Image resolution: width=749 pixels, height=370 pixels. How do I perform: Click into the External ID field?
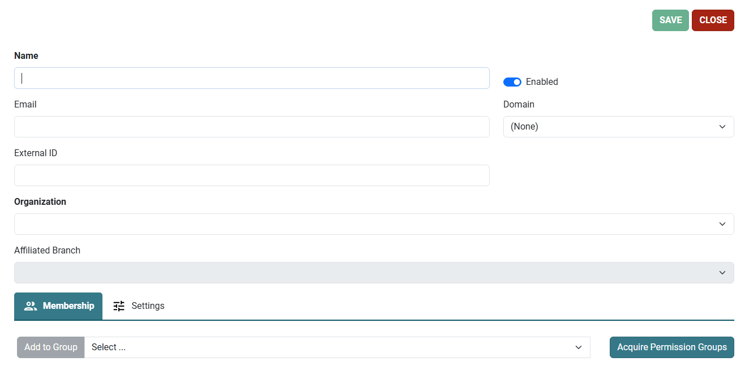point(252,175)
